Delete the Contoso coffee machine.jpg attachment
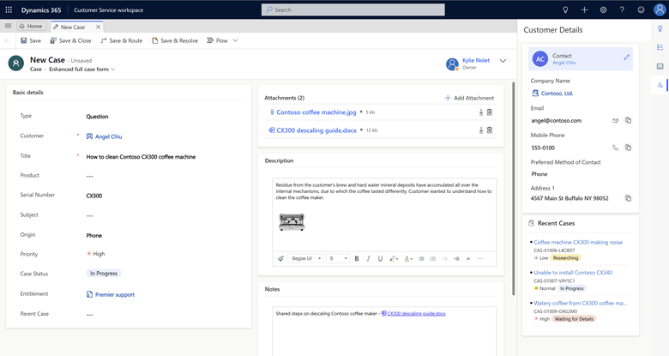Image resolution: width=669 pixels, height=356 pixels. click(x=490, y=112)
